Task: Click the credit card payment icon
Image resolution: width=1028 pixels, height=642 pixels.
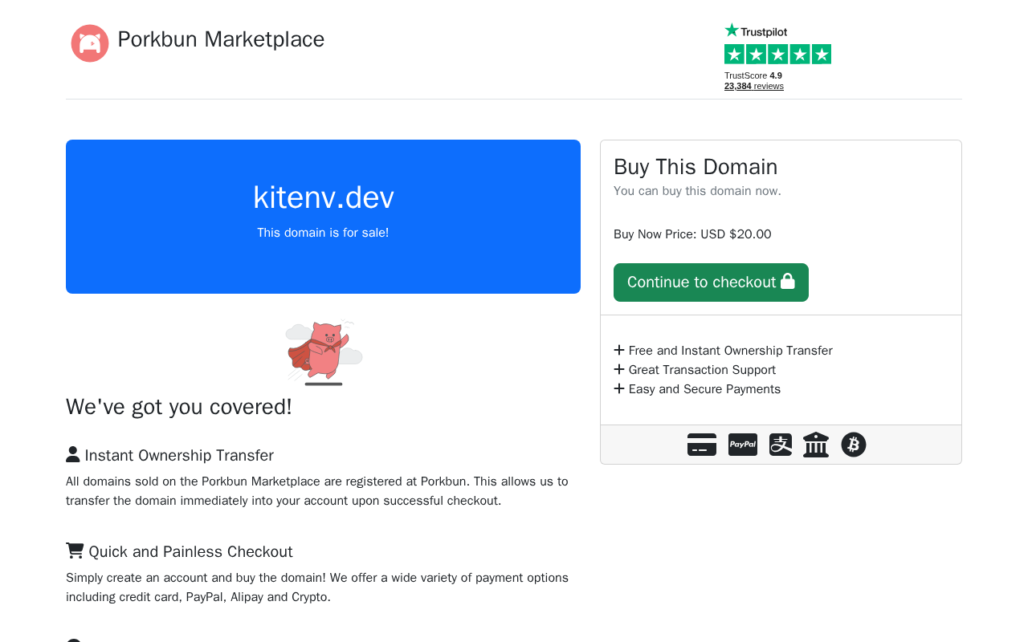Action: [702, 445]
